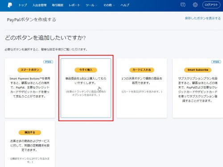This screenshot has height=167, width=223.
Task: Select the カートに入れる yellow button
Action: click(x=142, y=70)
